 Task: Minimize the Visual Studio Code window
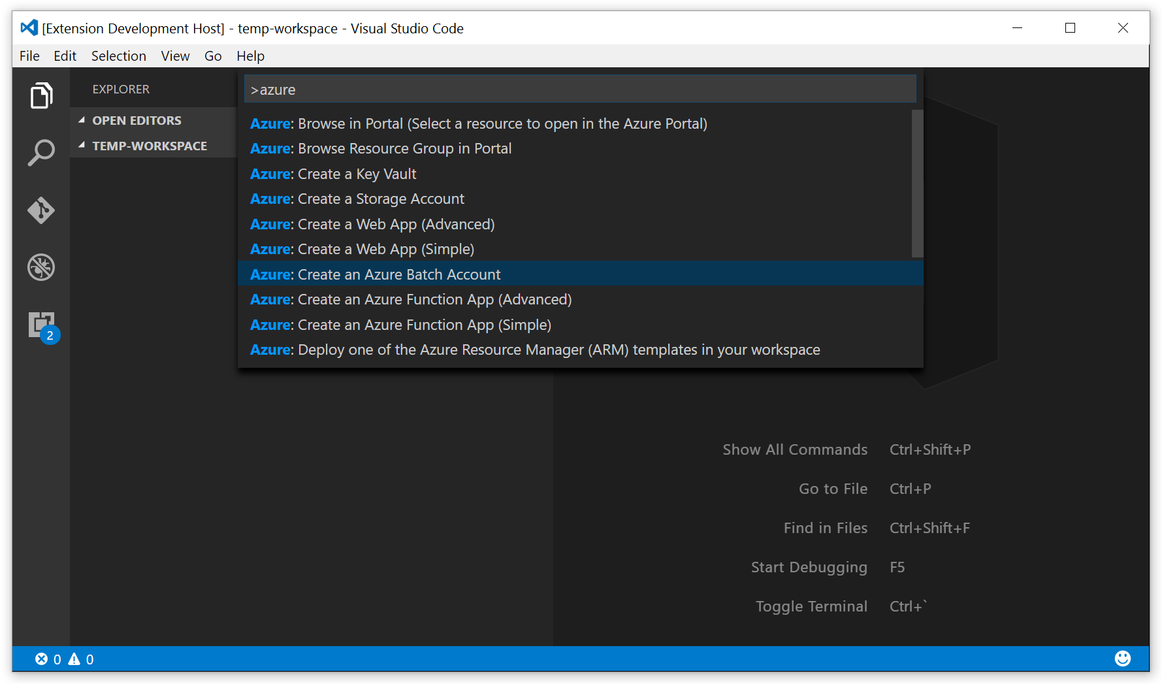click(x=1017, y=27)
